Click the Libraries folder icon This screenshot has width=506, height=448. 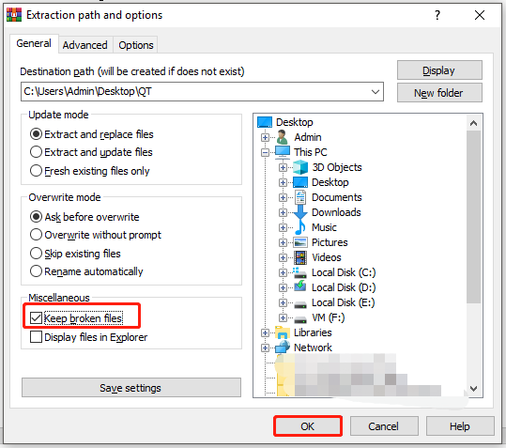click(283, 332)
